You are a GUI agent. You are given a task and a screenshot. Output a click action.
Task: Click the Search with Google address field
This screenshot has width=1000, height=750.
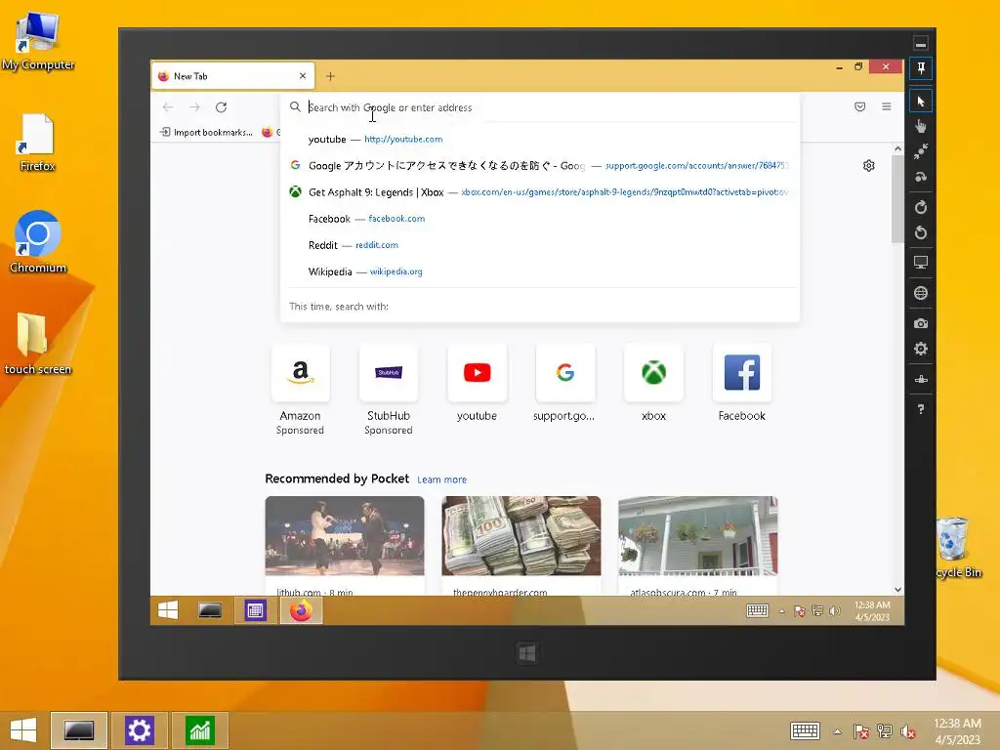539,107
